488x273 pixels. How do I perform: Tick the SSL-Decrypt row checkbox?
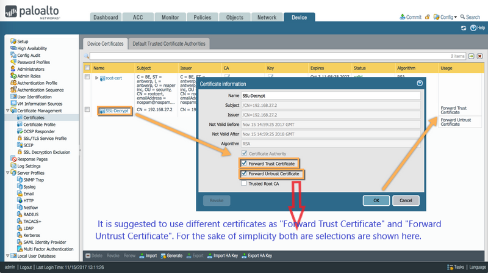87,110
